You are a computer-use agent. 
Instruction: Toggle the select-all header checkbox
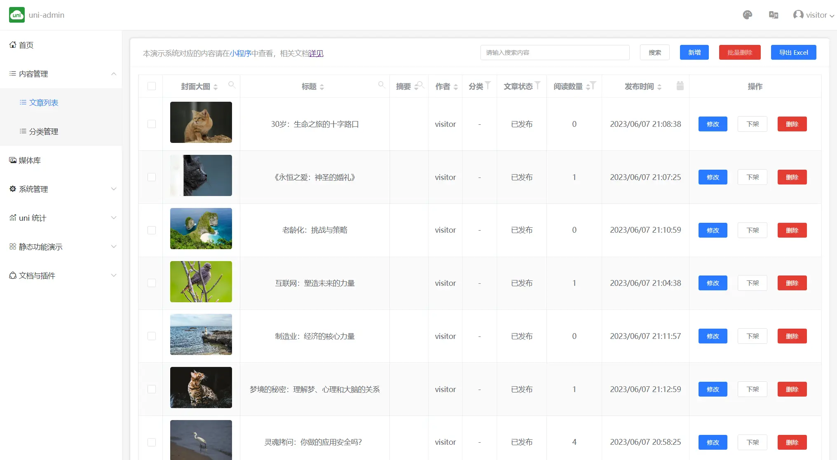[152, 86]
